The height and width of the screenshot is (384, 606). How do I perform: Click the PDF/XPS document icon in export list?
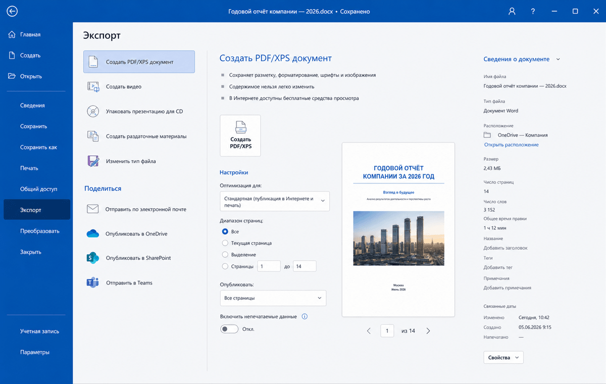93,62
